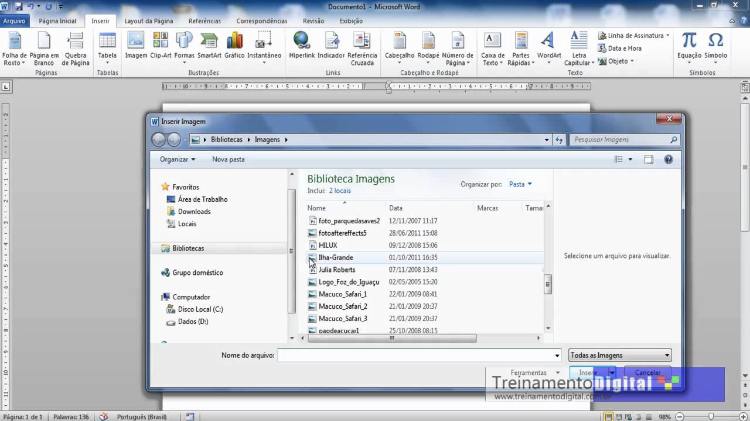
Task: Open the Todas as Imagens file type dropdown
Action: [x=620, y=355]
